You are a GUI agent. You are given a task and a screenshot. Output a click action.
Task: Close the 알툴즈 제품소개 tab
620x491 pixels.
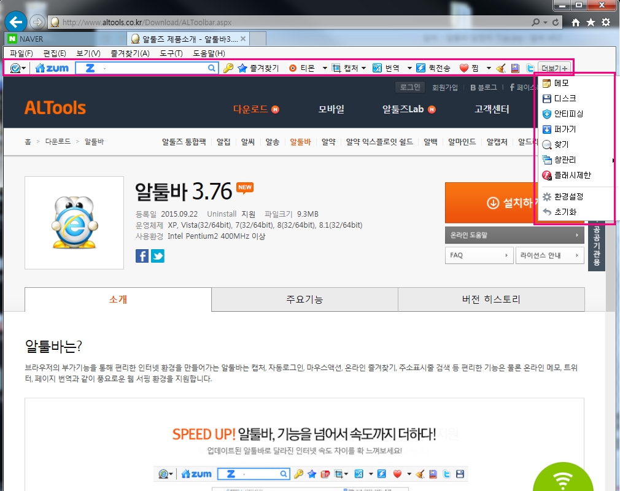click(x=242, y=39)
